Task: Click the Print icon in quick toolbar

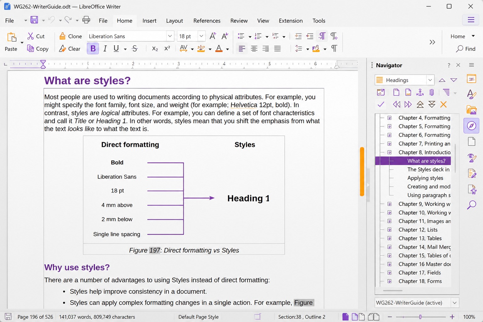Action: (86, 20)
